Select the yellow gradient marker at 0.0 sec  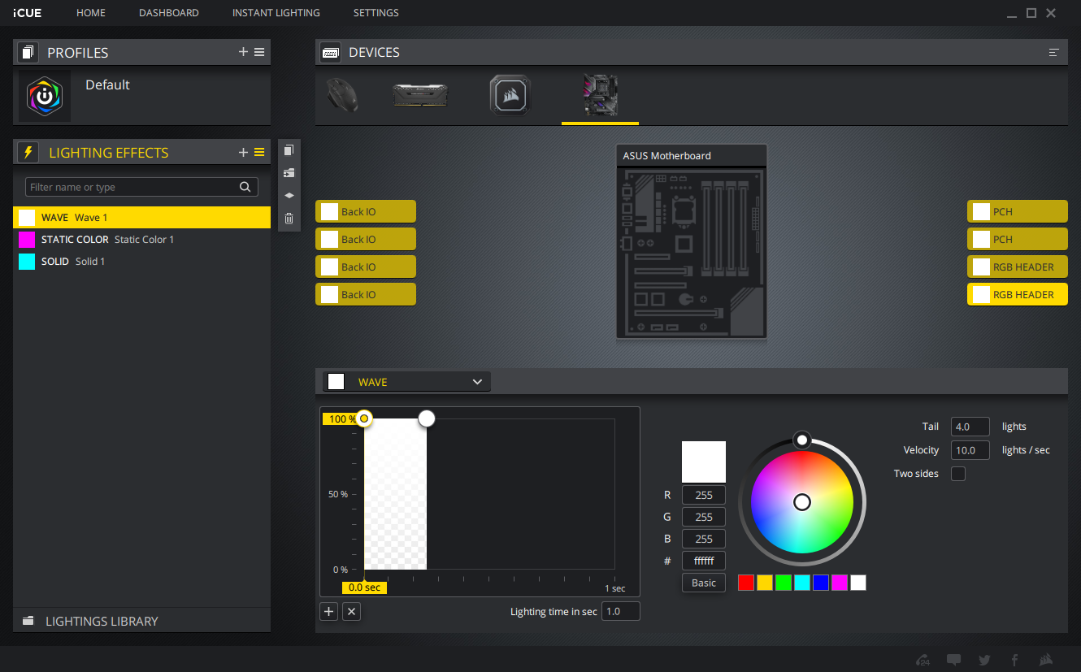pyautogui.click(x=364, y=418)
